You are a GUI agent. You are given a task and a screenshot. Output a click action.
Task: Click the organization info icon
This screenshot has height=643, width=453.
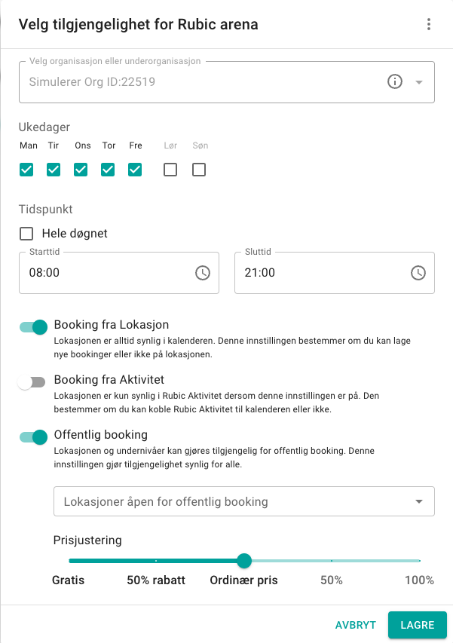(x=395, y=81)
